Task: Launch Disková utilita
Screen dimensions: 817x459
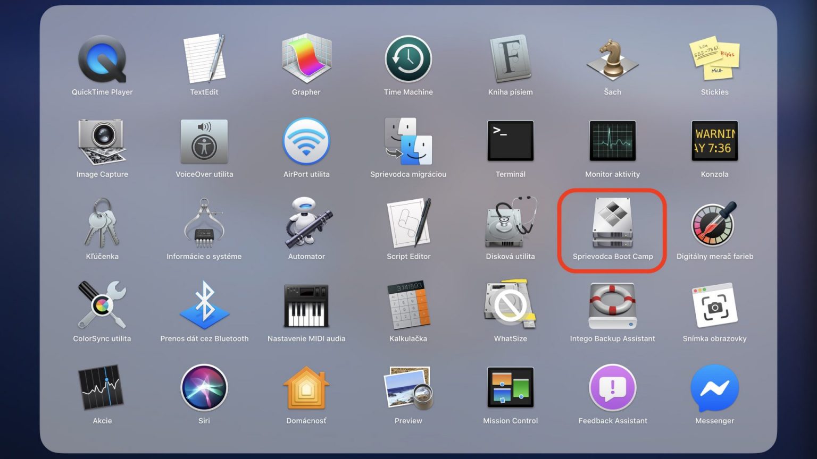Action: point(511,223)
